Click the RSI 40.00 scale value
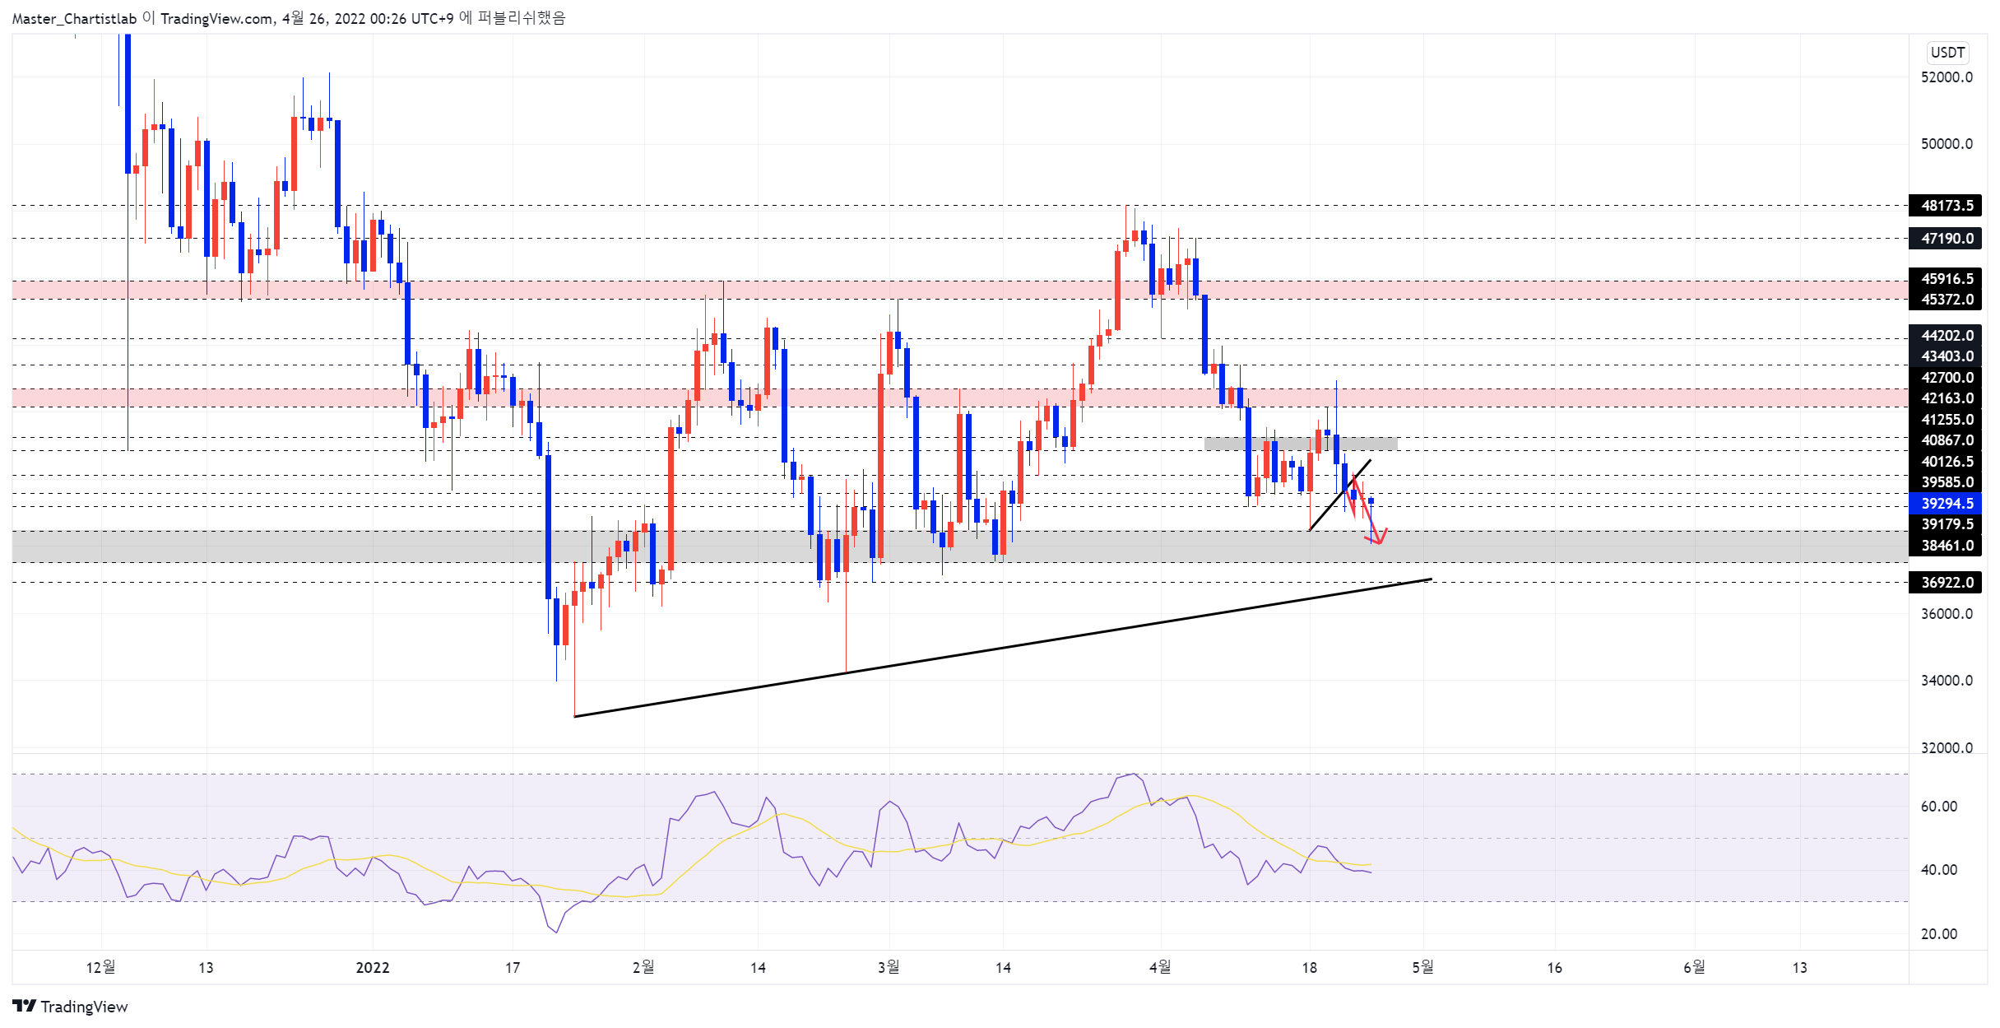Image resolution: width=2000 pixels, height=1028 pixels. pos(1938,870)
